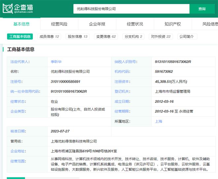Click registered capital 45,309.51(万人民币)
The image size is (218, 179).
click(x=171, y=82)
